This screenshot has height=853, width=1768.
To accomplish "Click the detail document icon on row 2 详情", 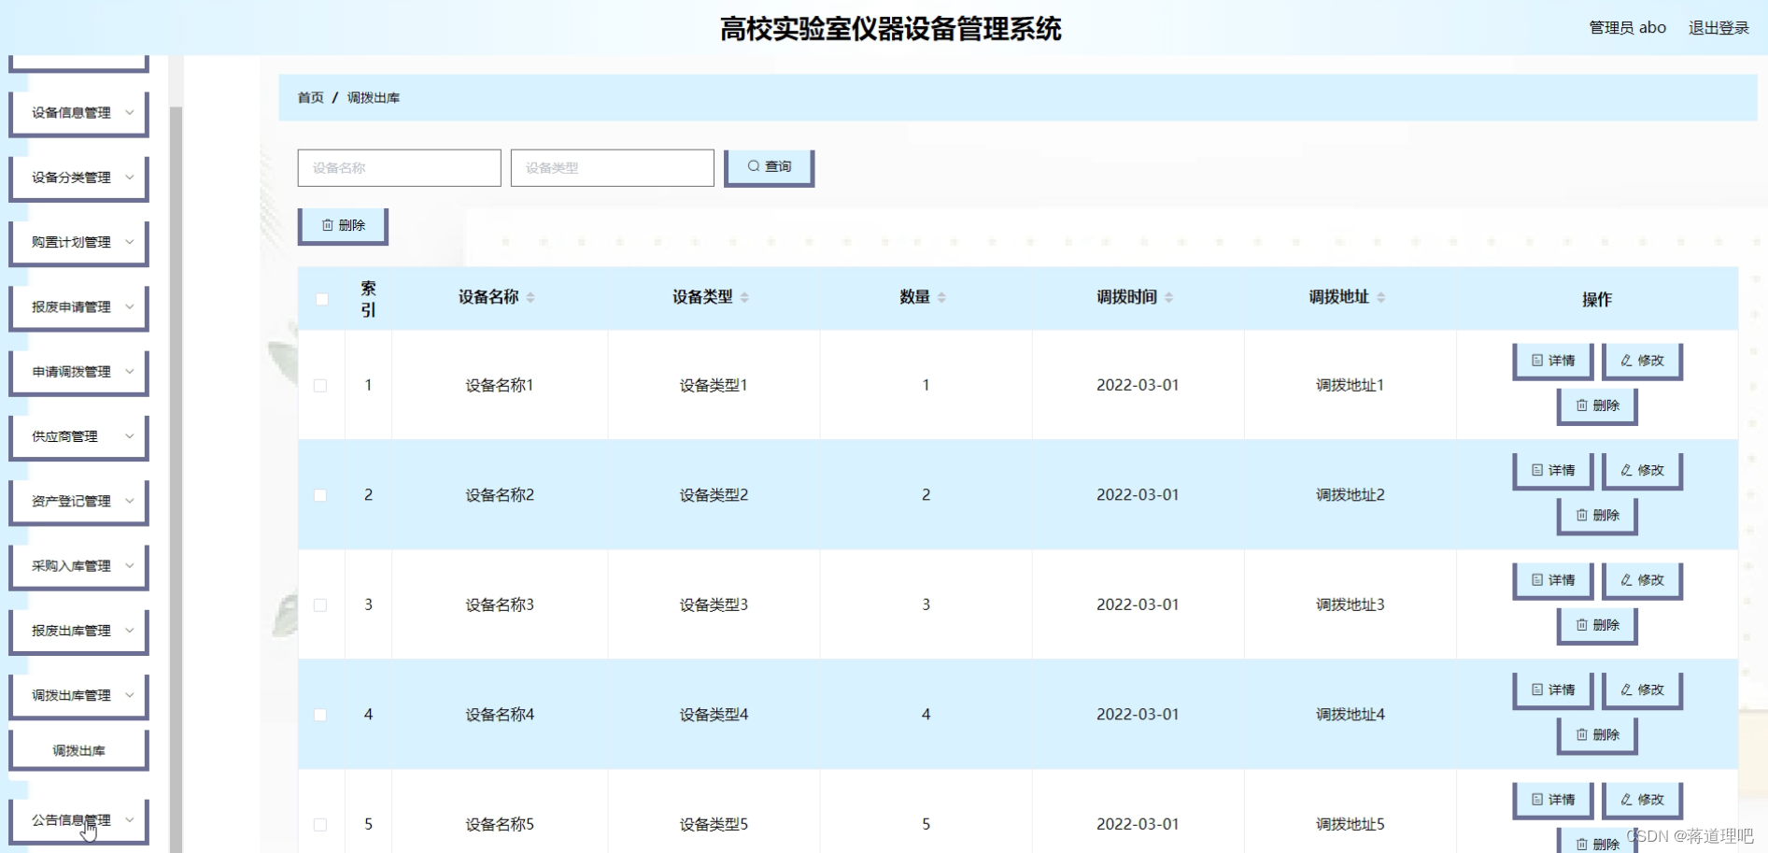I will pos(1536,470).
